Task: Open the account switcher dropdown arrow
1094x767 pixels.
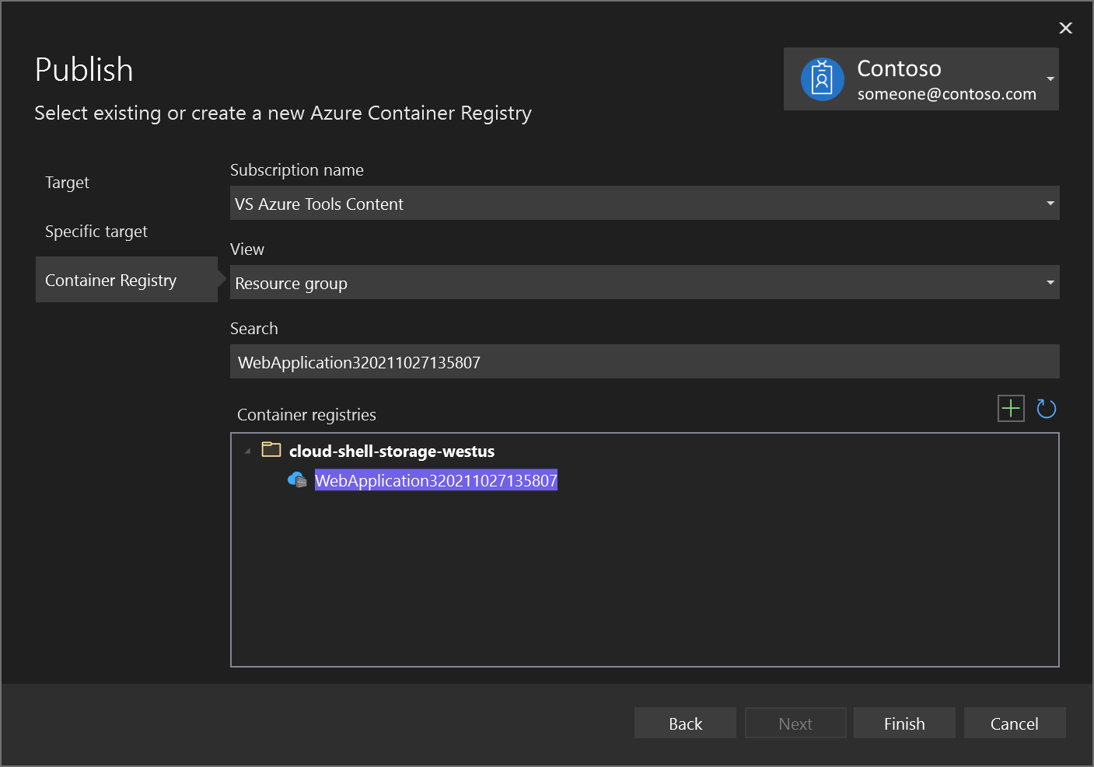Action: tap(1051, 78)
